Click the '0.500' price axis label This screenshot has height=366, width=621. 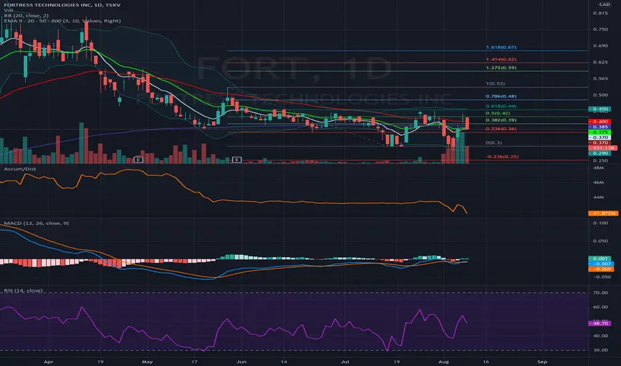tap(600, 95)
